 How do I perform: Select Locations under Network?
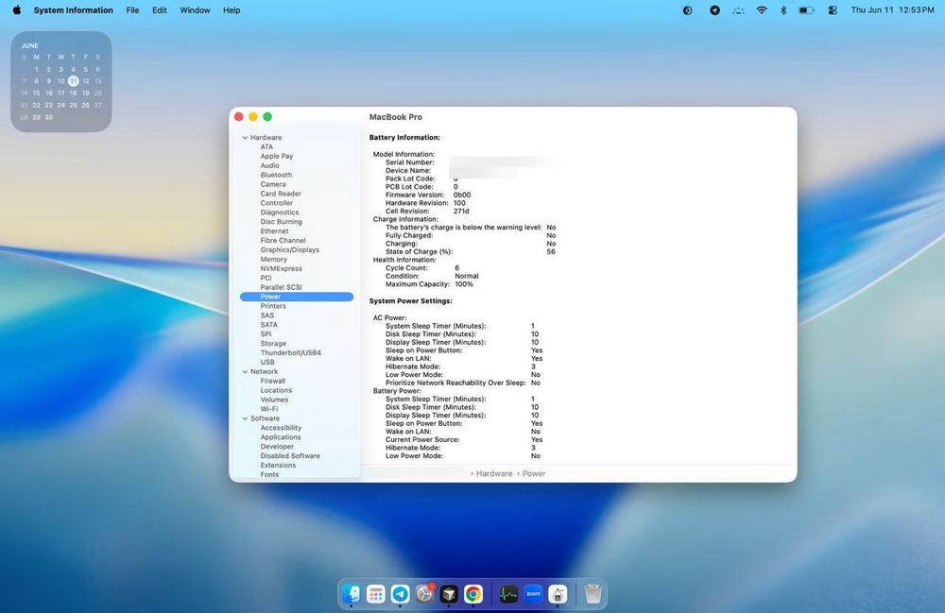point(276,390)
